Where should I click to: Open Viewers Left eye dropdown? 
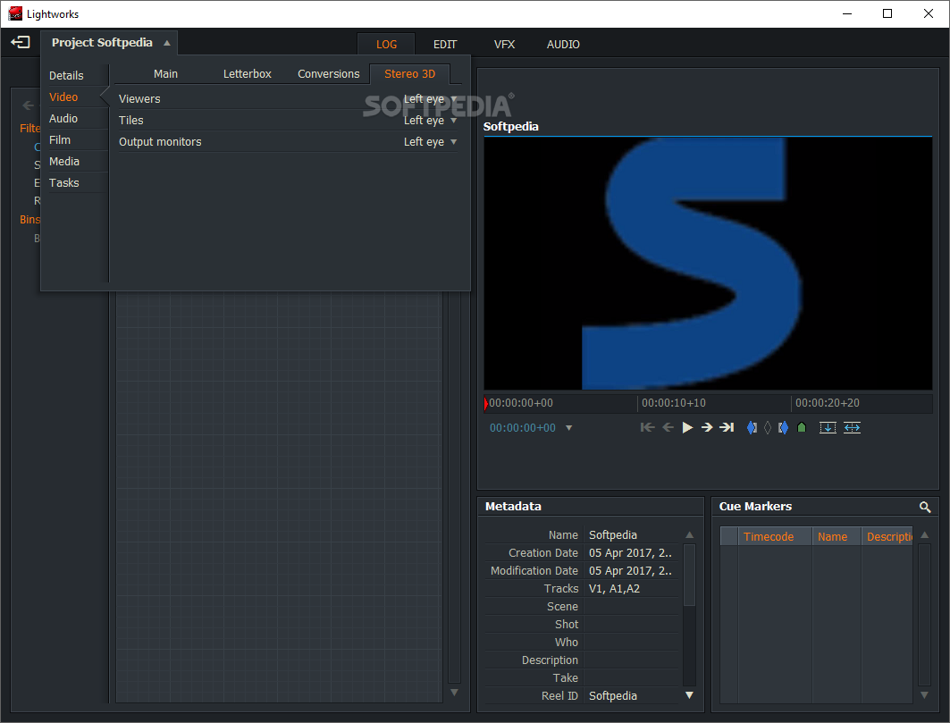click(x=430, y=99)
